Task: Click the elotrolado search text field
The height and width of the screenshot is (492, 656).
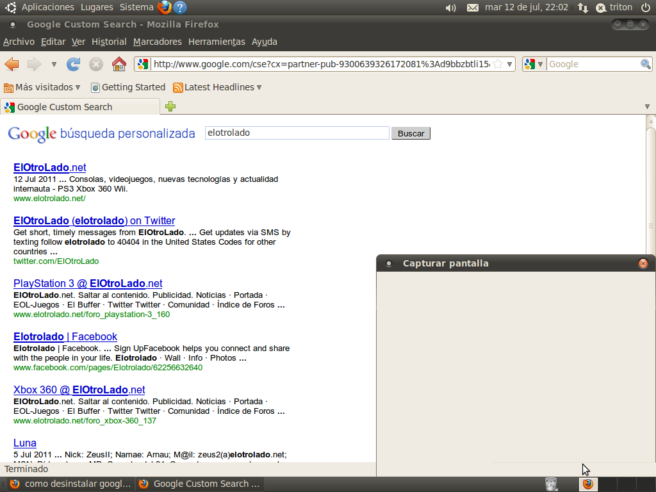Action: pyautogui.click(x=297, y=133)
